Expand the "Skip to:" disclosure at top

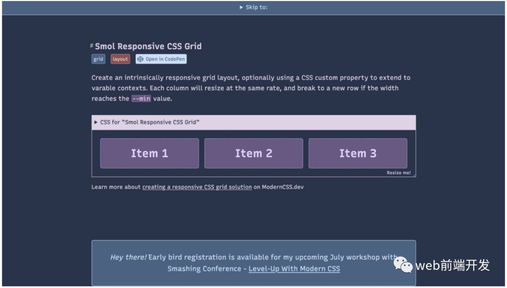[x=253, y=7]
